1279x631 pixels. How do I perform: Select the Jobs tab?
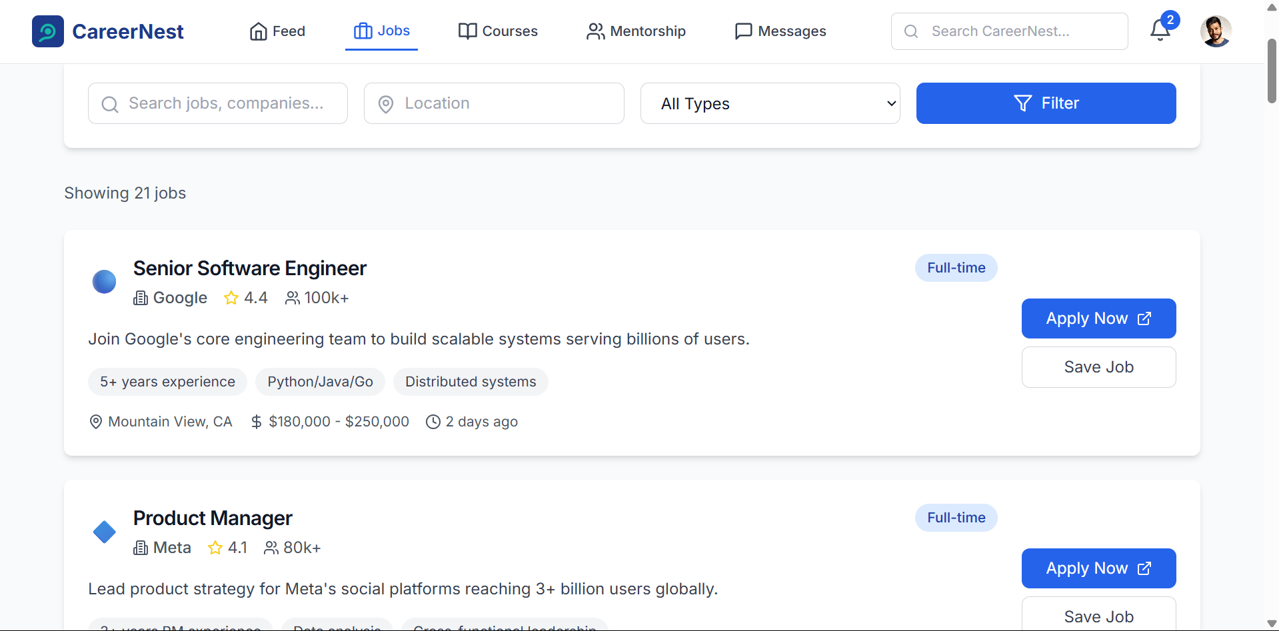381,31
